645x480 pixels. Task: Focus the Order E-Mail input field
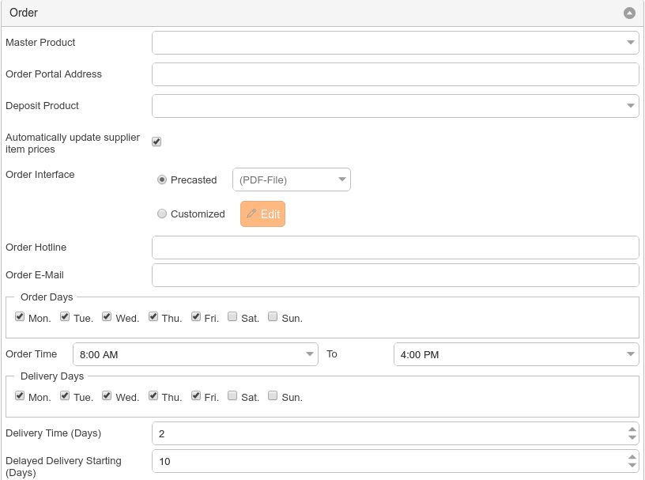[395, 275]
